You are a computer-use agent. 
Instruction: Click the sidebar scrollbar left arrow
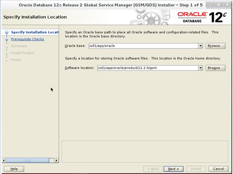coord(4,160)
